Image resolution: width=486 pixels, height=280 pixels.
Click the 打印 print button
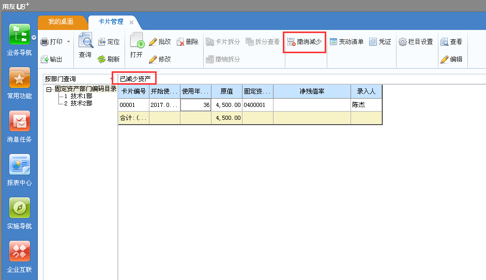click(x=52, y=41)
